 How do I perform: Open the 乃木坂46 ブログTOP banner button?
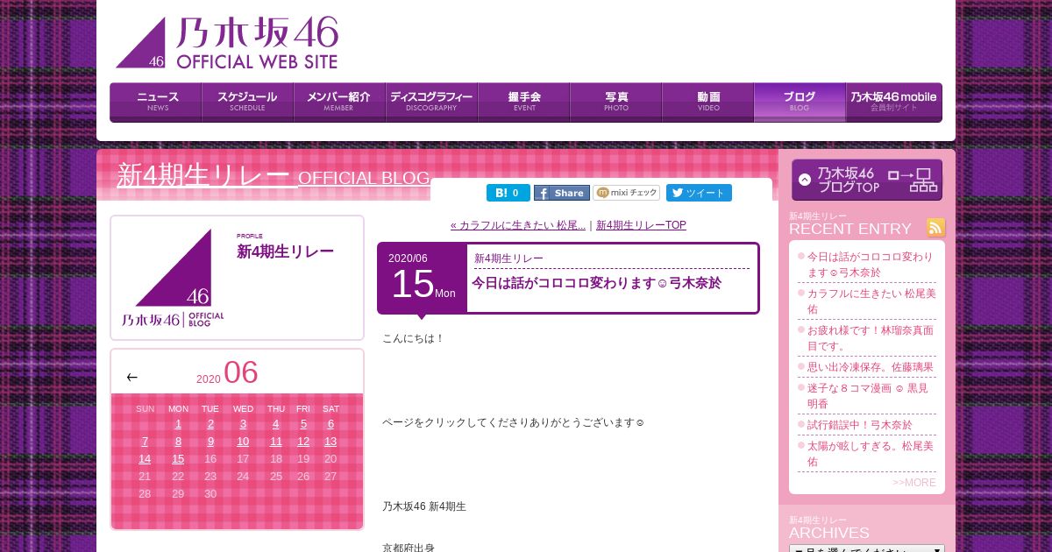point(867,180)
